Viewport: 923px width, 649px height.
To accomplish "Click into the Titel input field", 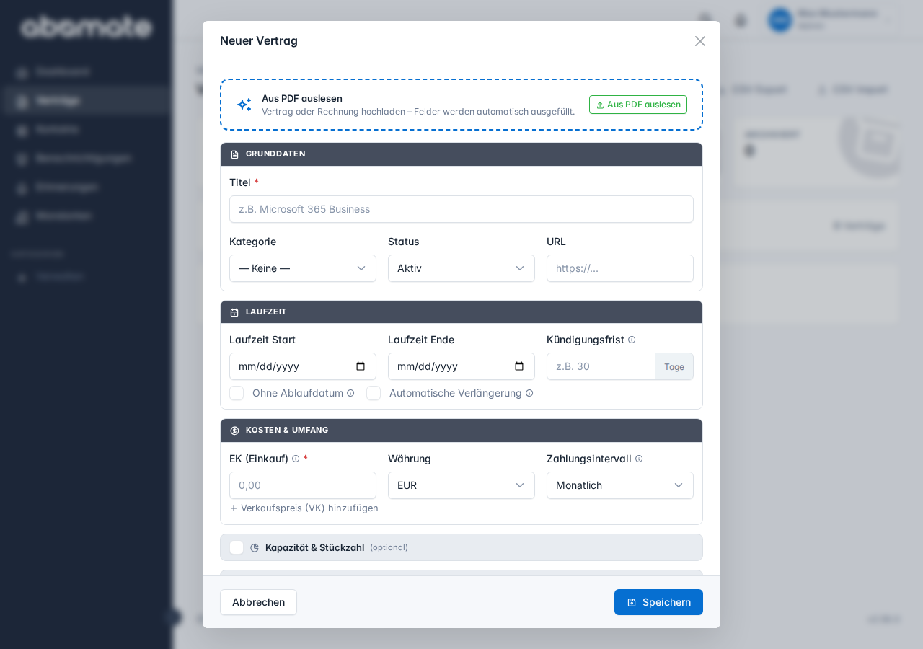I will coord(461,209).
